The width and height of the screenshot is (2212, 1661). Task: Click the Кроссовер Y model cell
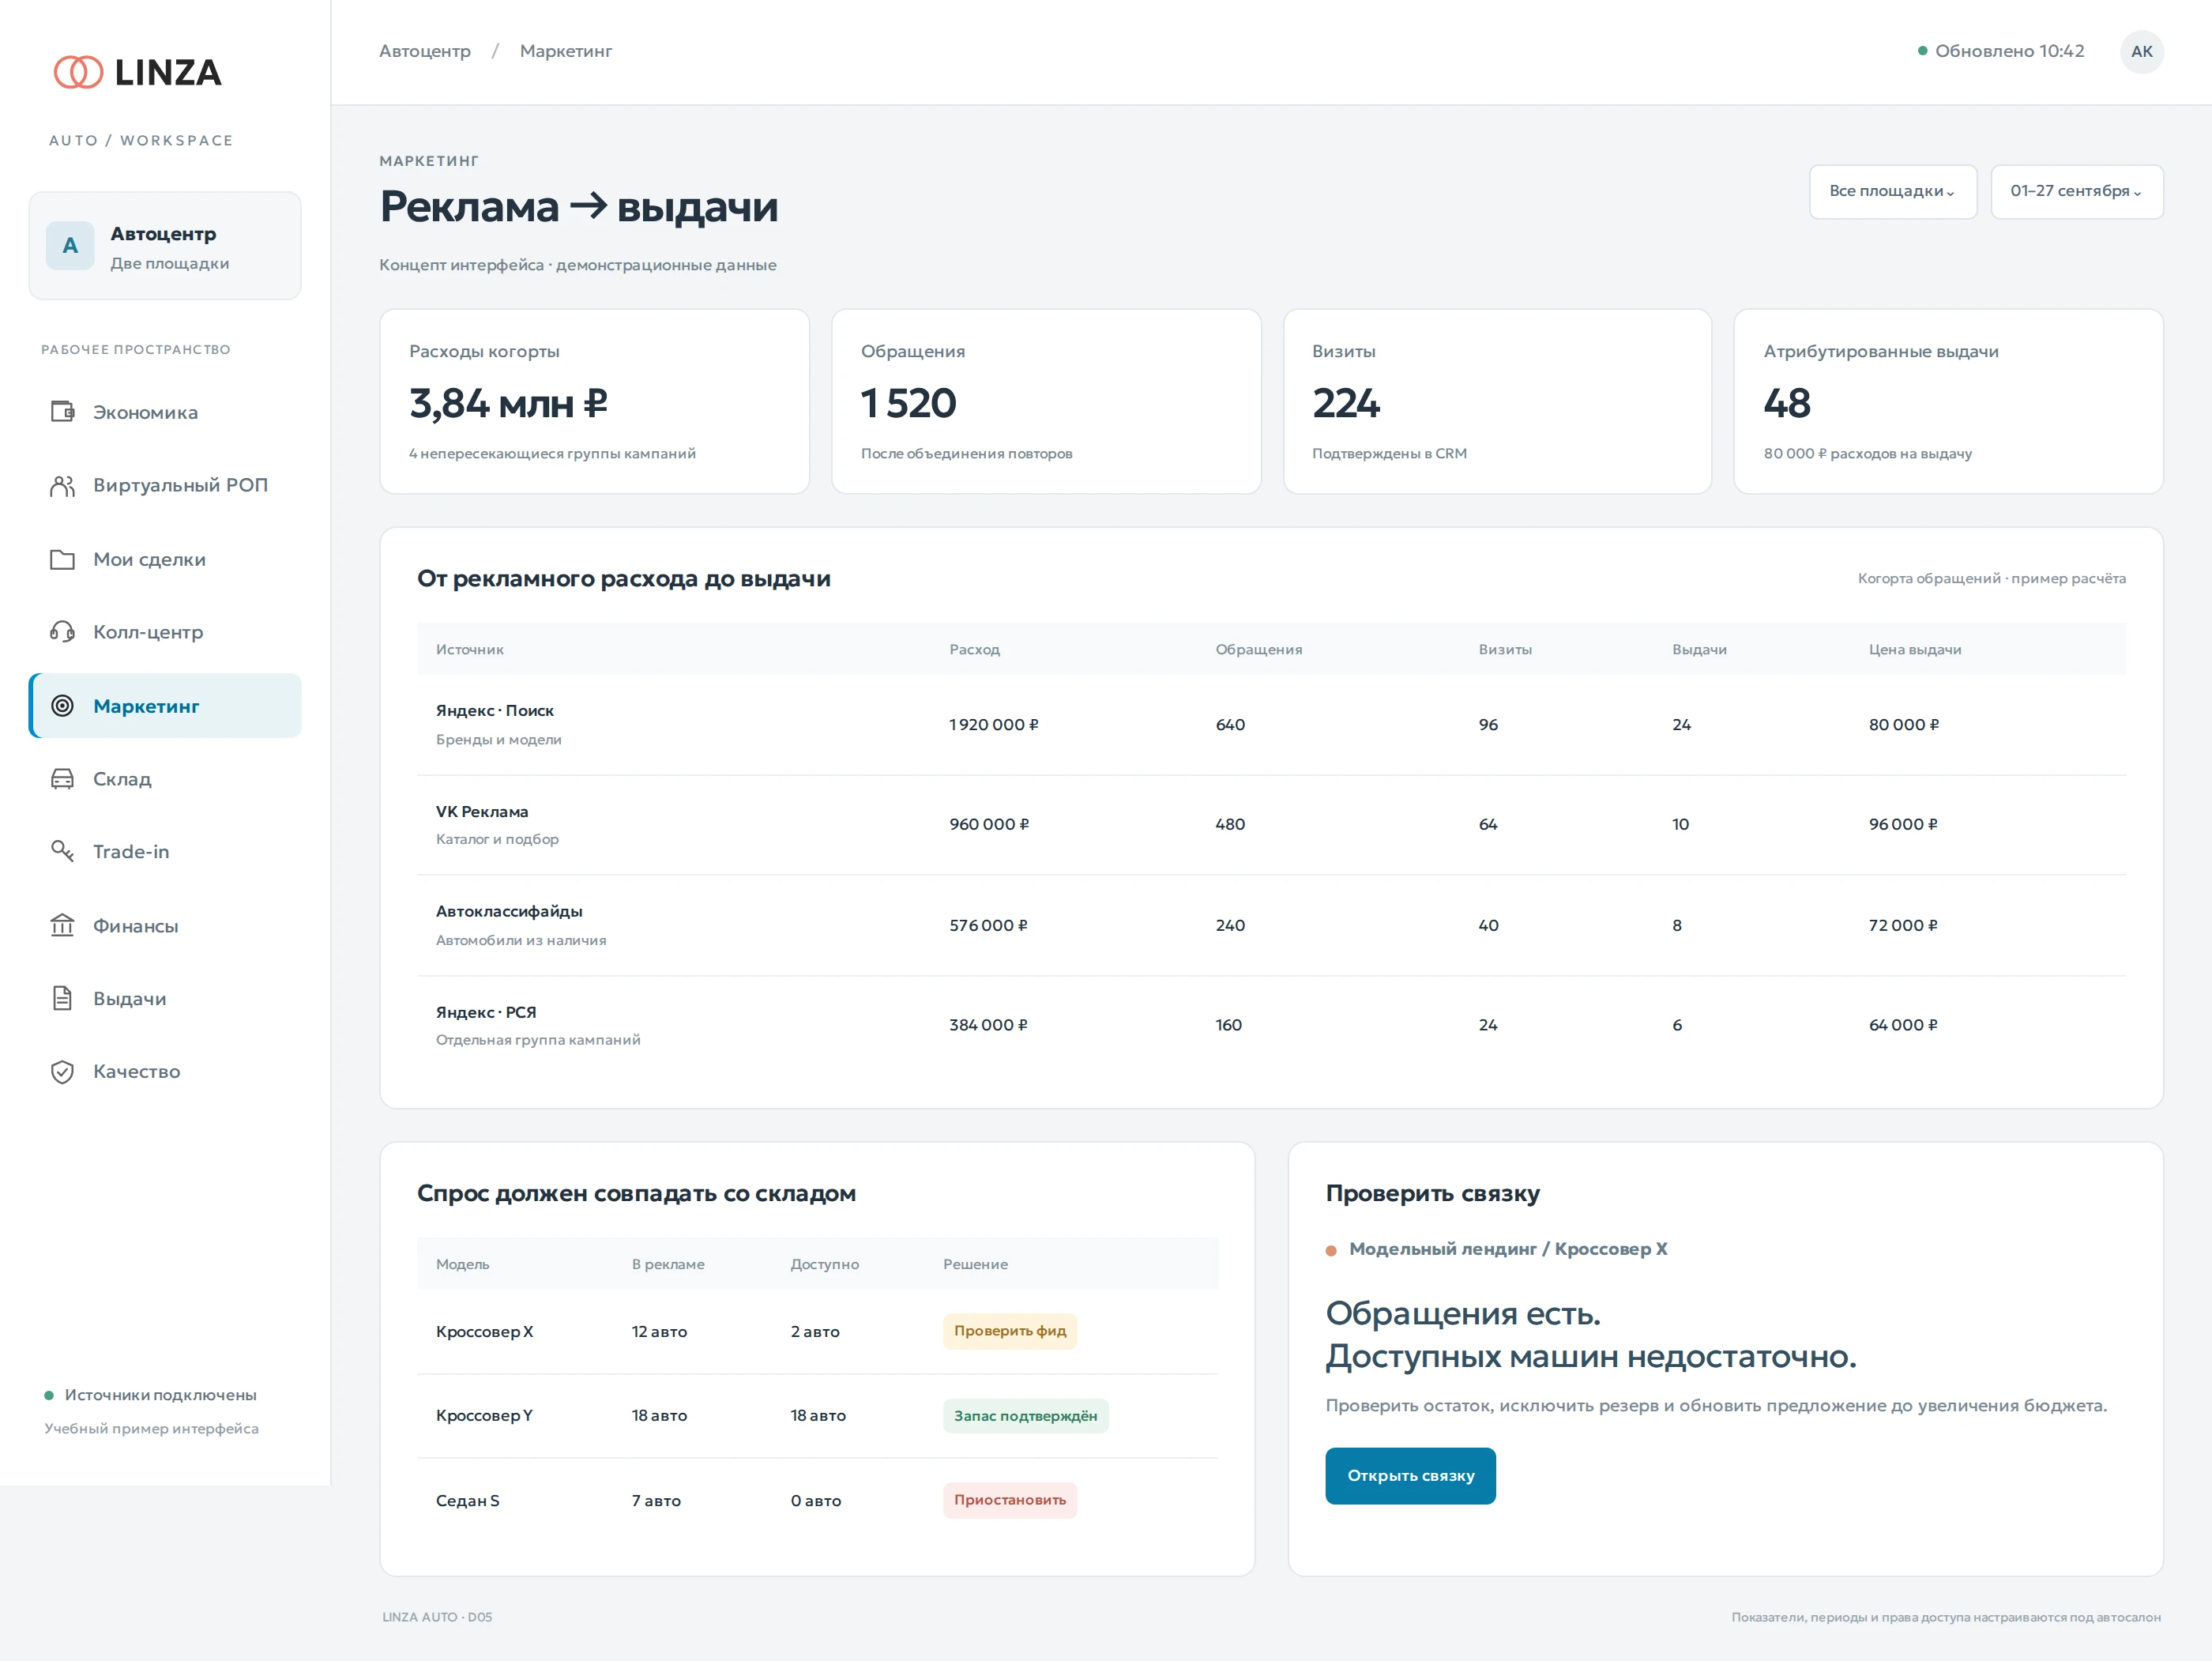pos(484,1416)
